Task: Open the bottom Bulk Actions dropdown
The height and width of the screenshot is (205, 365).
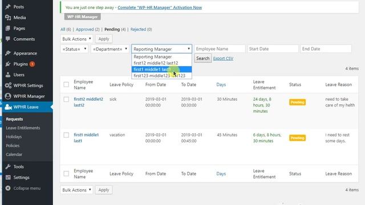Action: click(x=76, y=190)
